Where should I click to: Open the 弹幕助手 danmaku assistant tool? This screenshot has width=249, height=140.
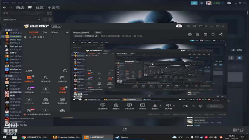(29, 79)
